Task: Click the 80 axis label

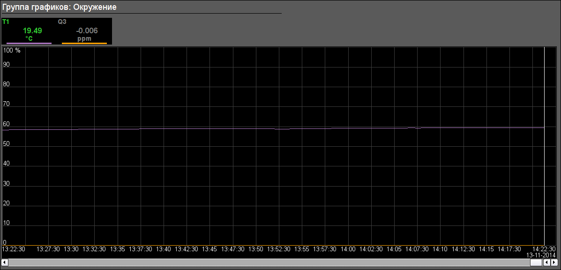Action: [7, 85]
